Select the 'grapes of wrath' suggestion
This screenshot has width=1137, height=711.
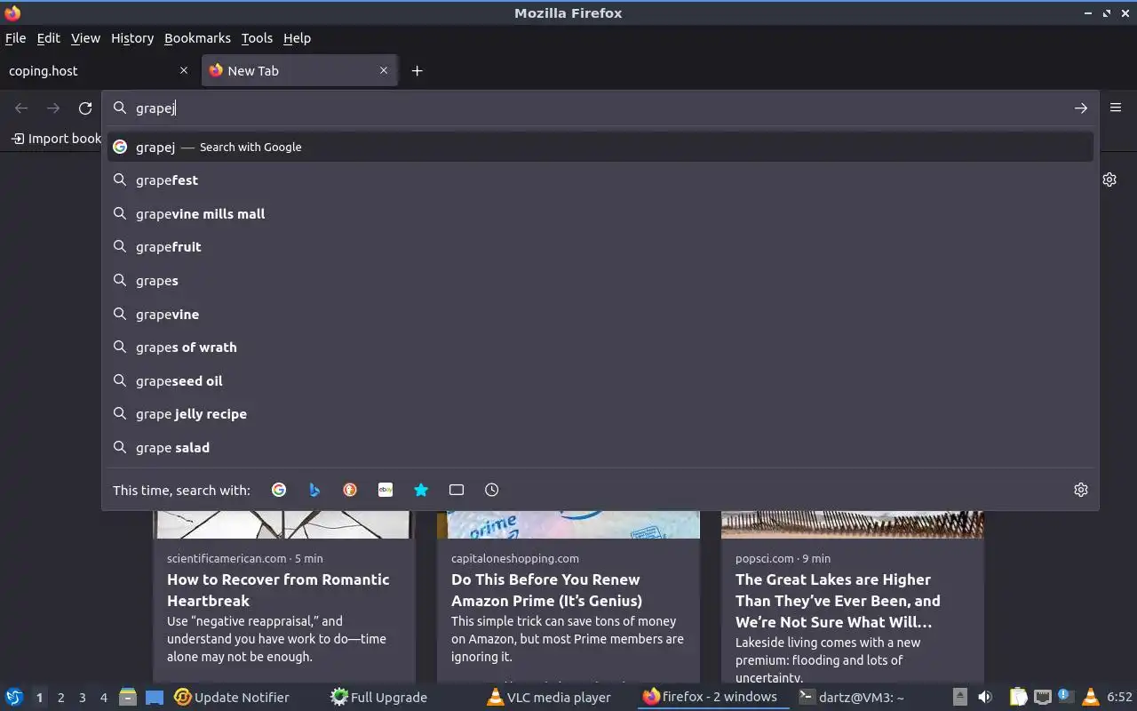coord(600,348)
